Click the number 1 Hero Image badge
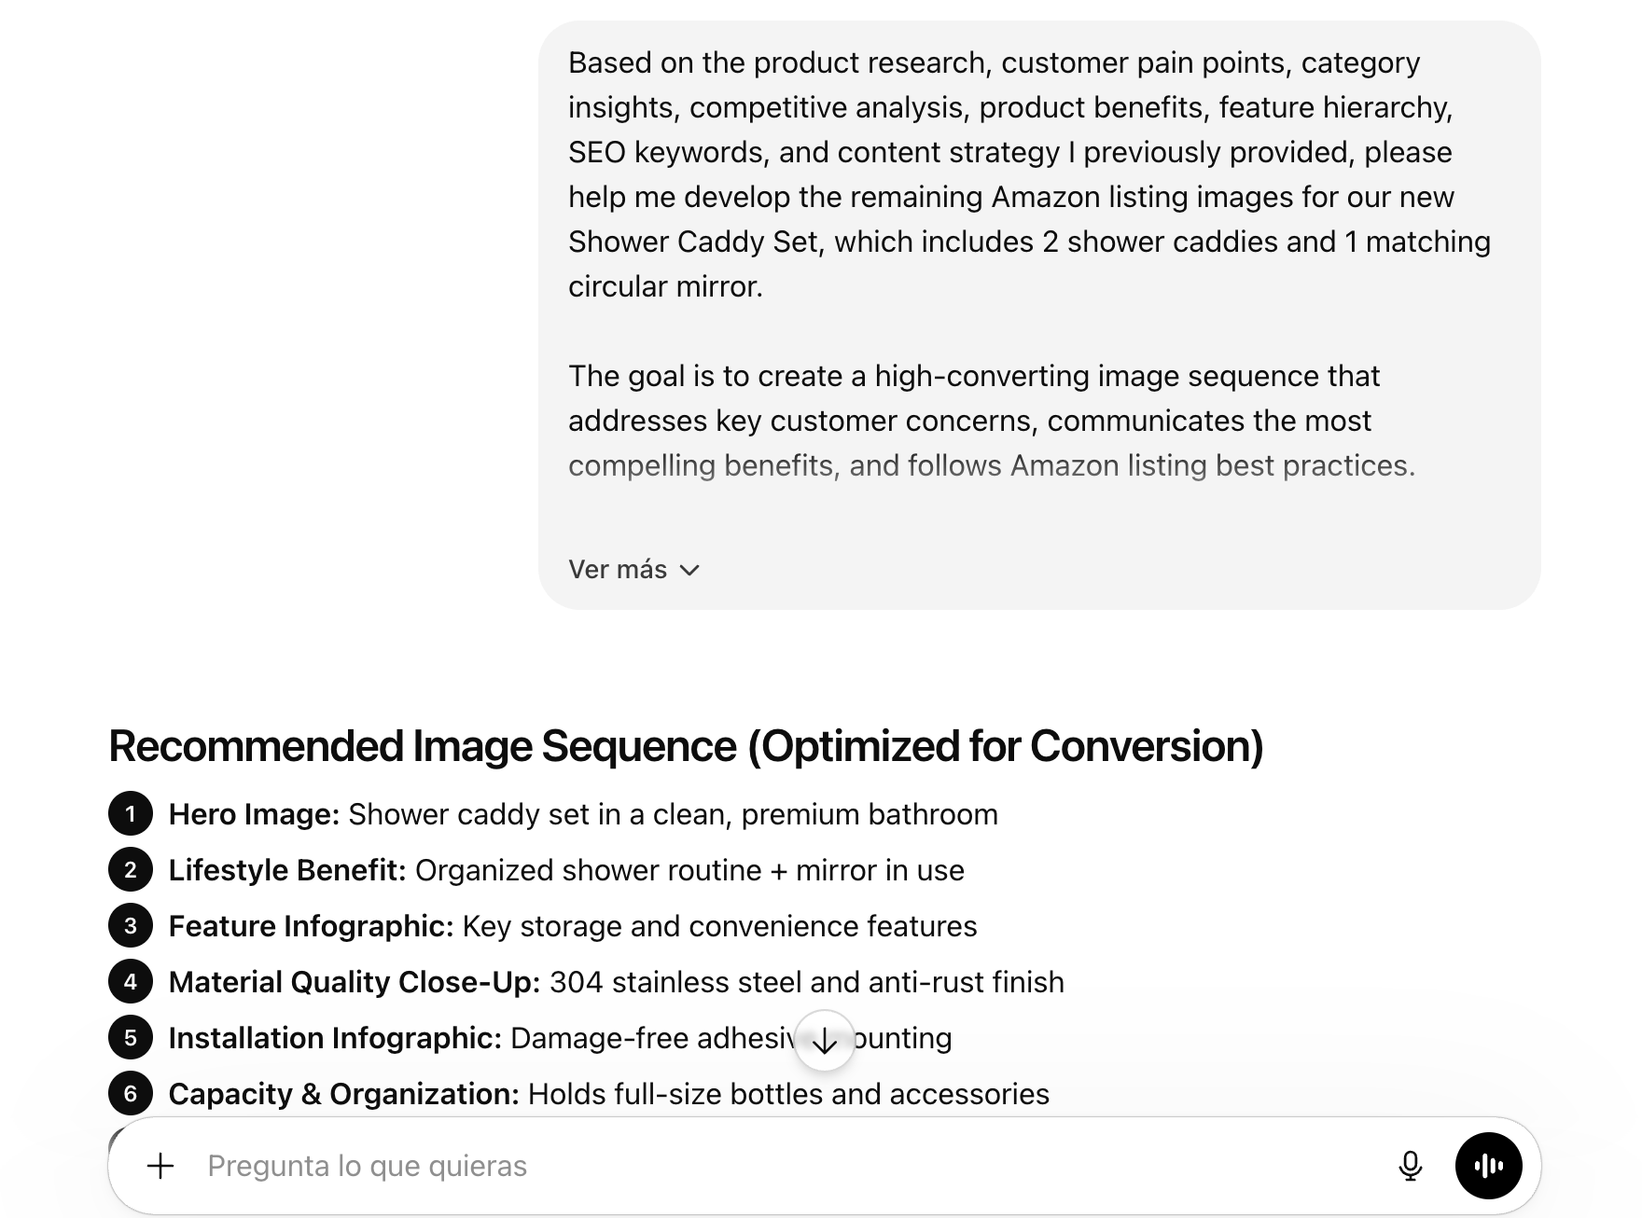Screen dimensions: 1642x1218 click(131, 814)
